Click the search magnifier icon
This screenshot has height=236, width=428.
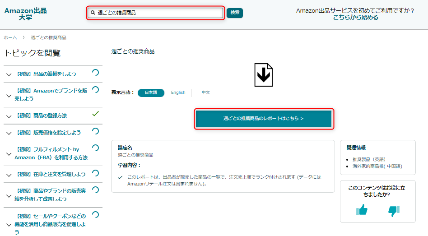(93, 13)
